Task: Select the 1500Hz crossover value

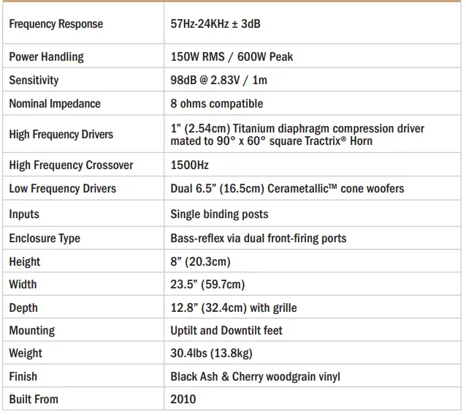Action: (189, 165)
